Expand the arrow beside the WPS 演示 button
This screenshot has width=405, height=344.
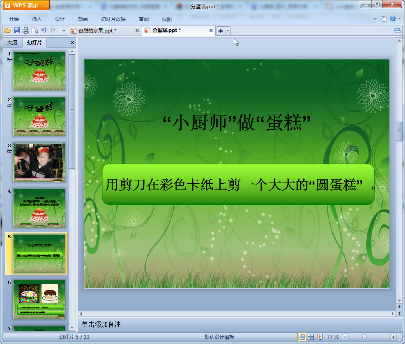pyautogui.click(x=46, y=5)
